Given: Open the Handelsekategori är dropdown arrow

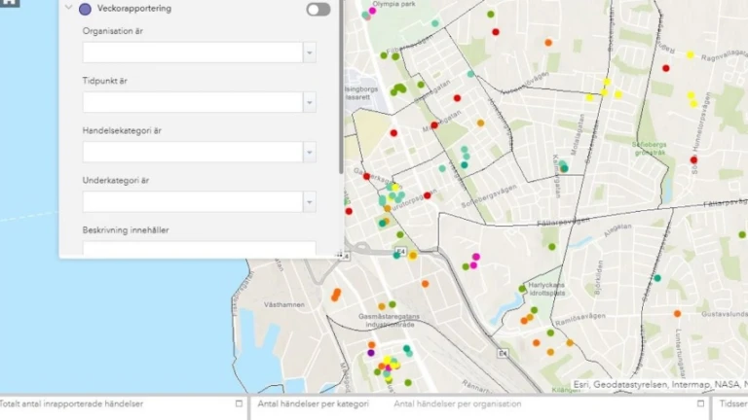Looking at the screenshot, I should tap(309, 152).
